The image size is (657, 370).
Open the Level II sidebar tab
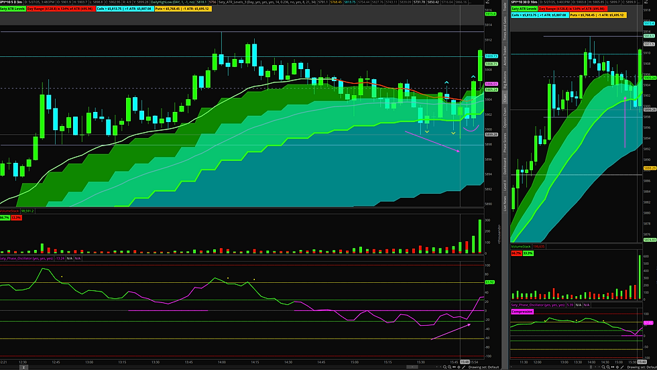[x=505, y=186]
